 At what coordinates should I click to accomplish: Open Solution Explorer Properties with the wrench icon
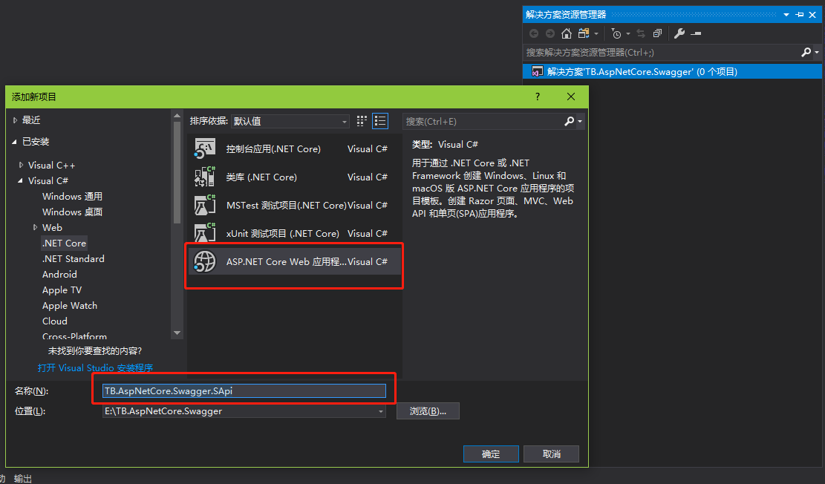[679, 33]
